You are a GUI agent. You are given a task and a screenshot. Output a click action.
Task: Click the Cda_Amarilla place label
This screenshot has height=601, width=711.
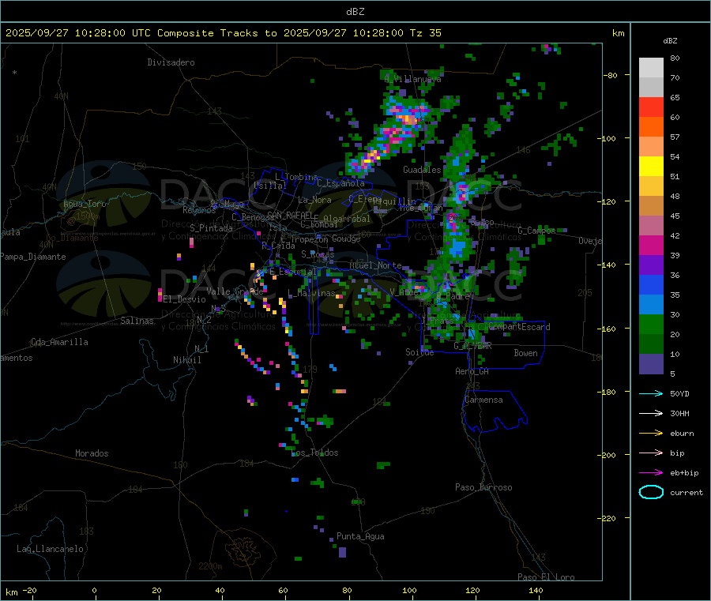[59, 342]
